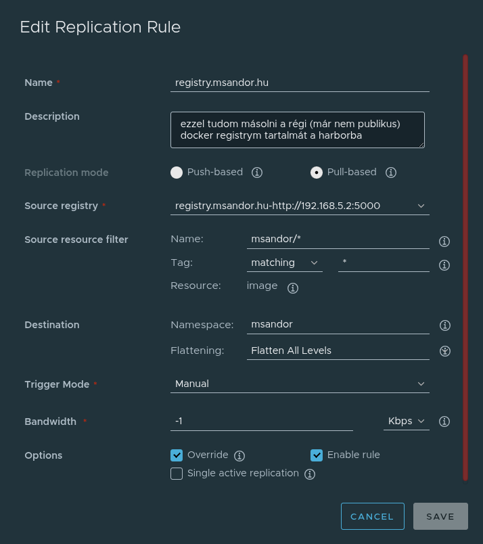Click info icon for Tag filter
Viewport: 483px width, 544px height.
click(444, 265)
